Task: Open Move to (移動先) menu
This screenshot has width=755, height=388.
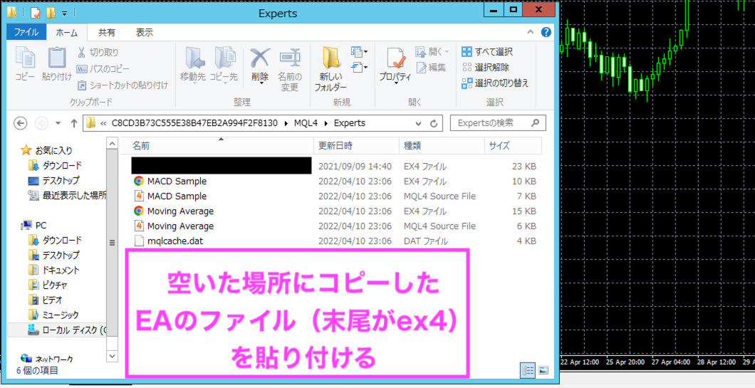Action: tap(193, 65)
